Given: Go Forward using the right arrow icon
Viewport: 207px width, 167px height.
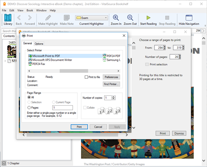Looking at the screenshot, I should click(30, 18).
